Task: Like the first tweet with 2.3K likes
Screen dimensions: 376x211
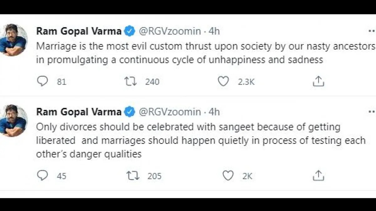Action: 223,81
